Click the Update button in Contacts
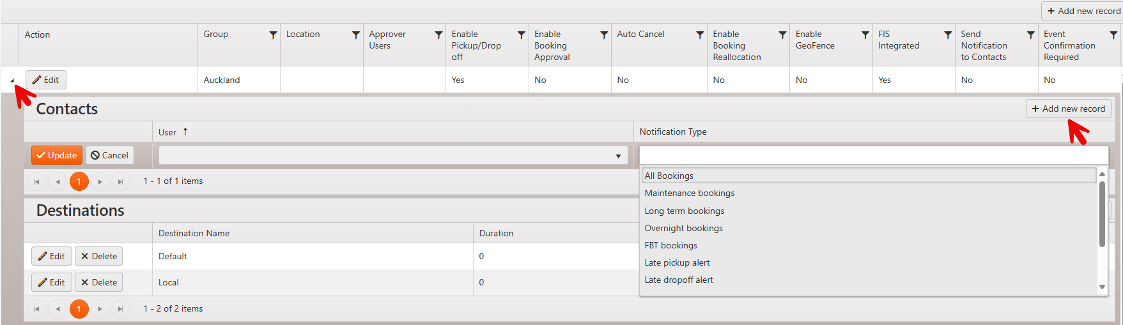The width and height of the screenshot is (1123, 325). click(x=57, y=155)
